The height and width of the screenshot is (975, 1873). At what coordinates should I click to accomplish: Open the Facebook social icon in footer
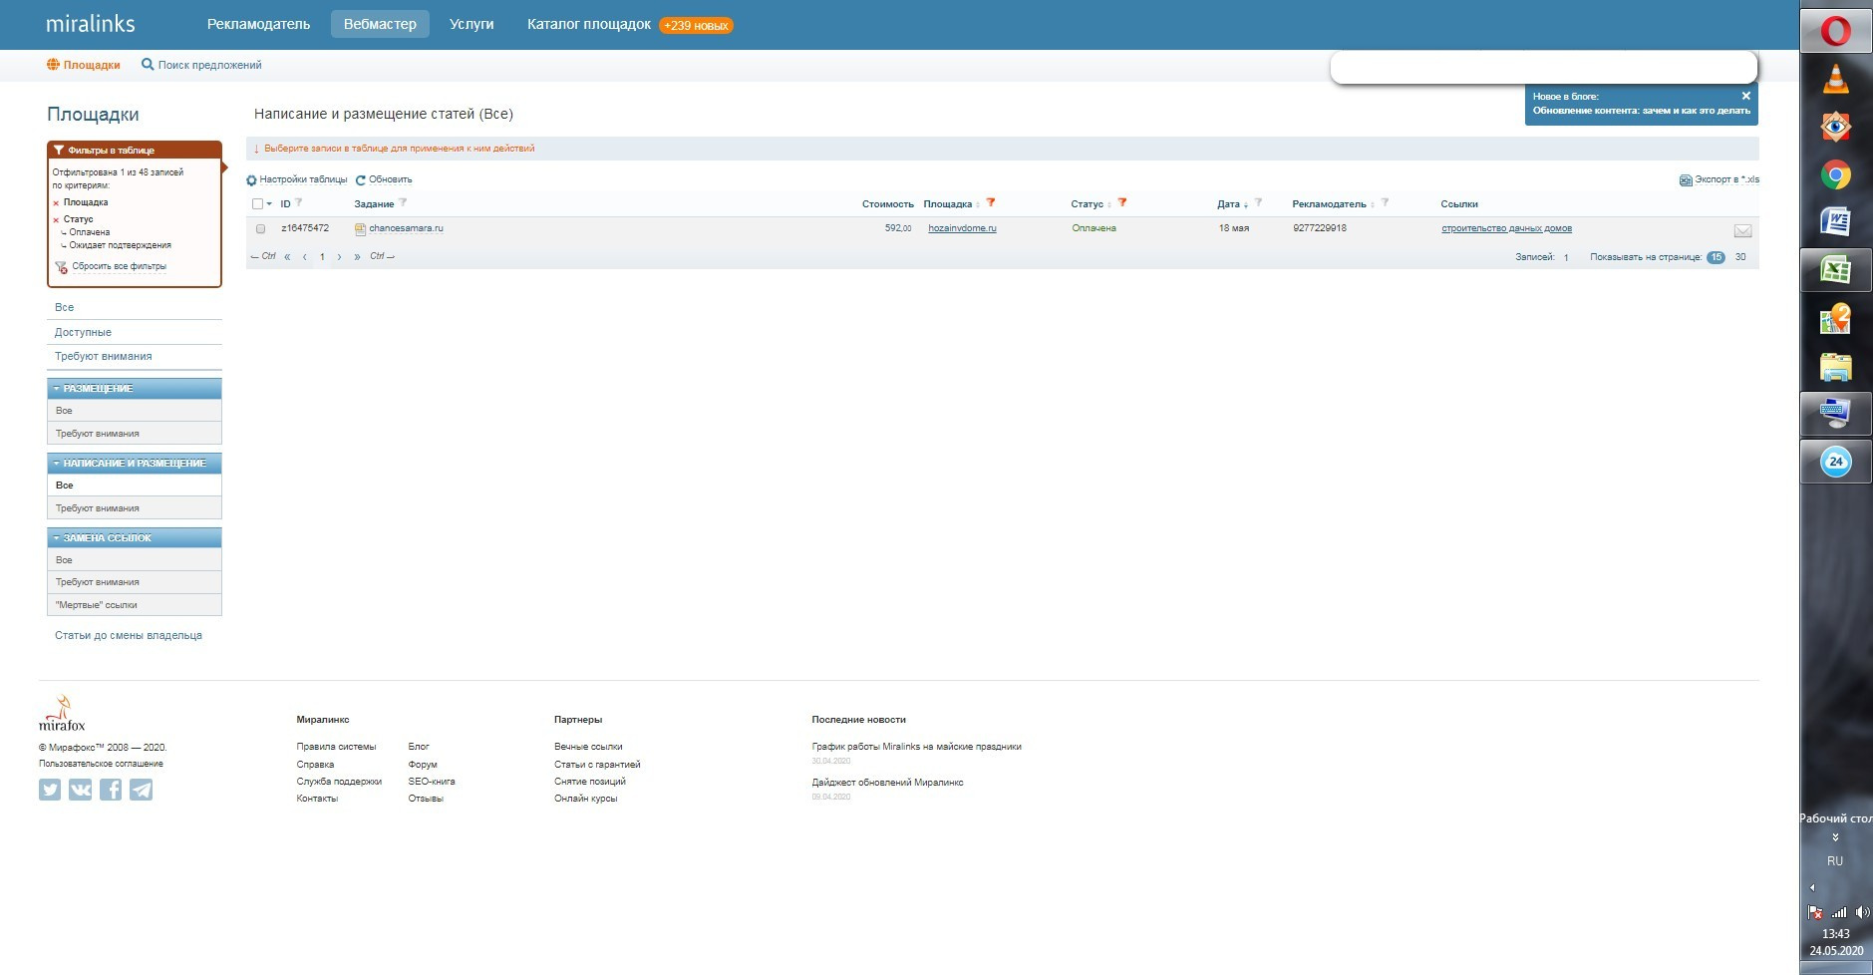point(111,790)
